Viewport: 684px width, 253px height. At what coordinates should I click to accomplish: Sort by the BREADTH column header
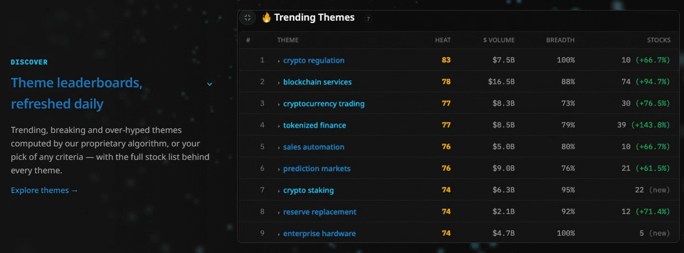point(560,40)
